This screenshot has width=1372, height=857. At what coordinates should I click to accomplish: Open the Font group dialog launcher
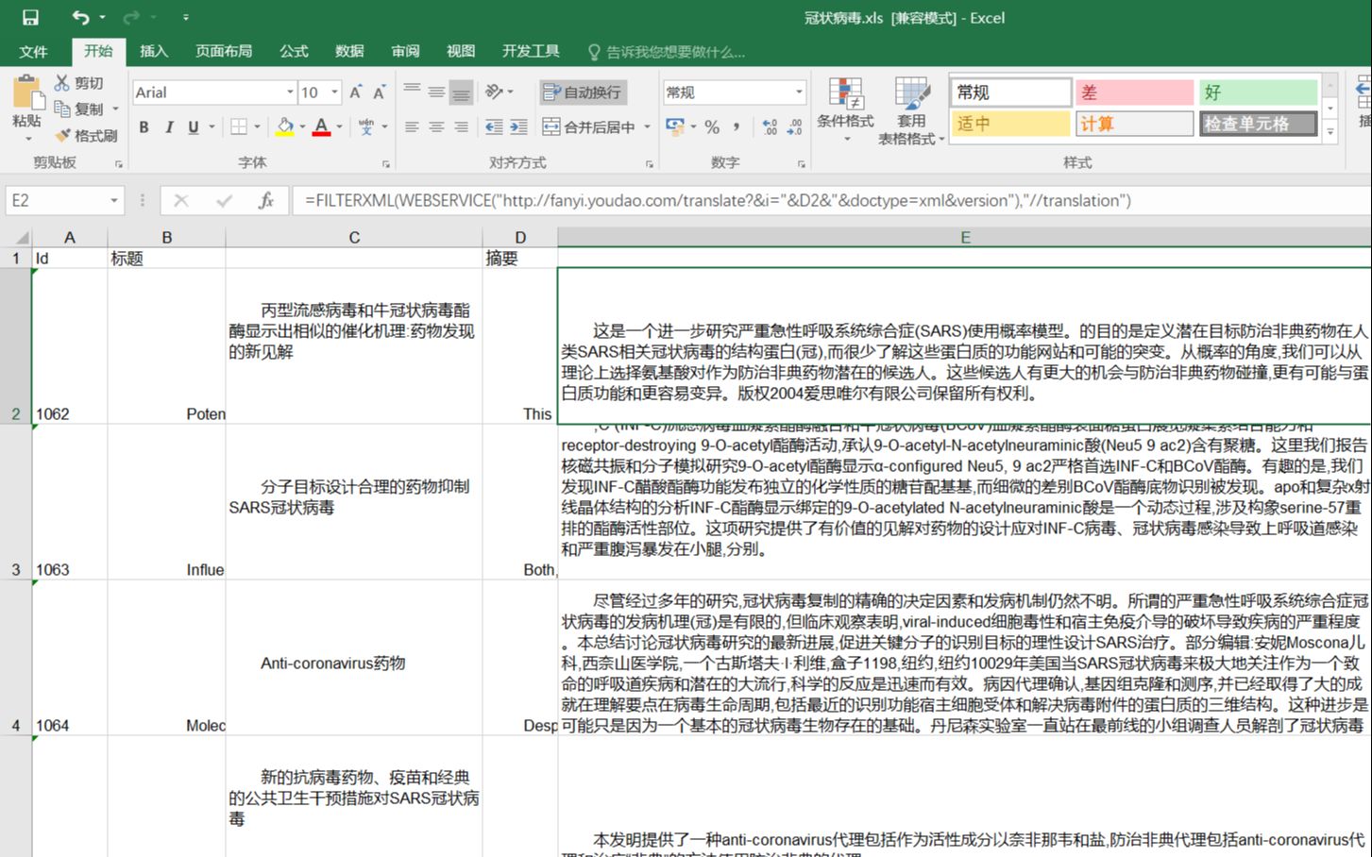(x=386, y=164)
